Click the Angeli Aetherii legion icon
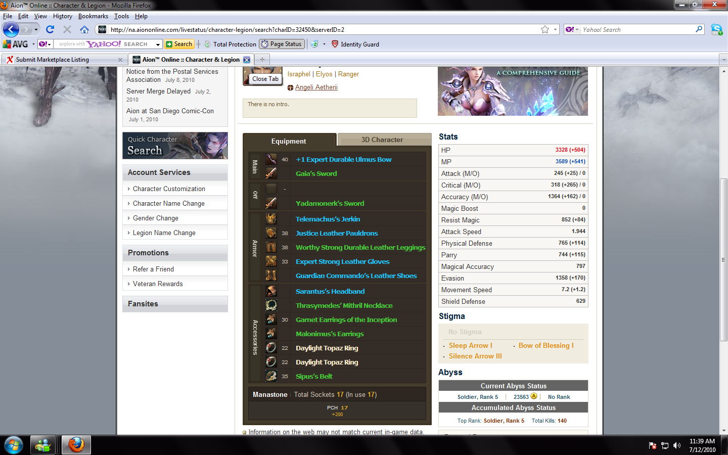Image resolution: width=728 pixels, height=455 pixels. click(290, 87)
